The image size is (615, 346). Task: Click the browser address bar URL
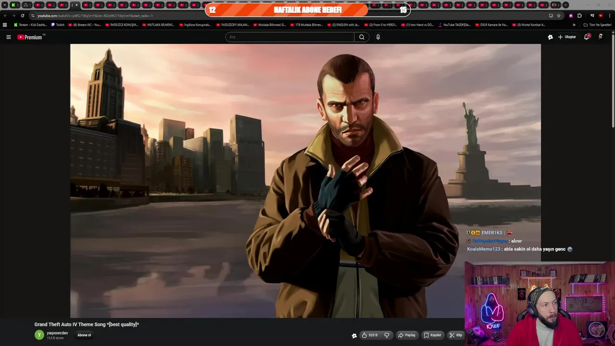pyautogui.click(x=95, y=15)
